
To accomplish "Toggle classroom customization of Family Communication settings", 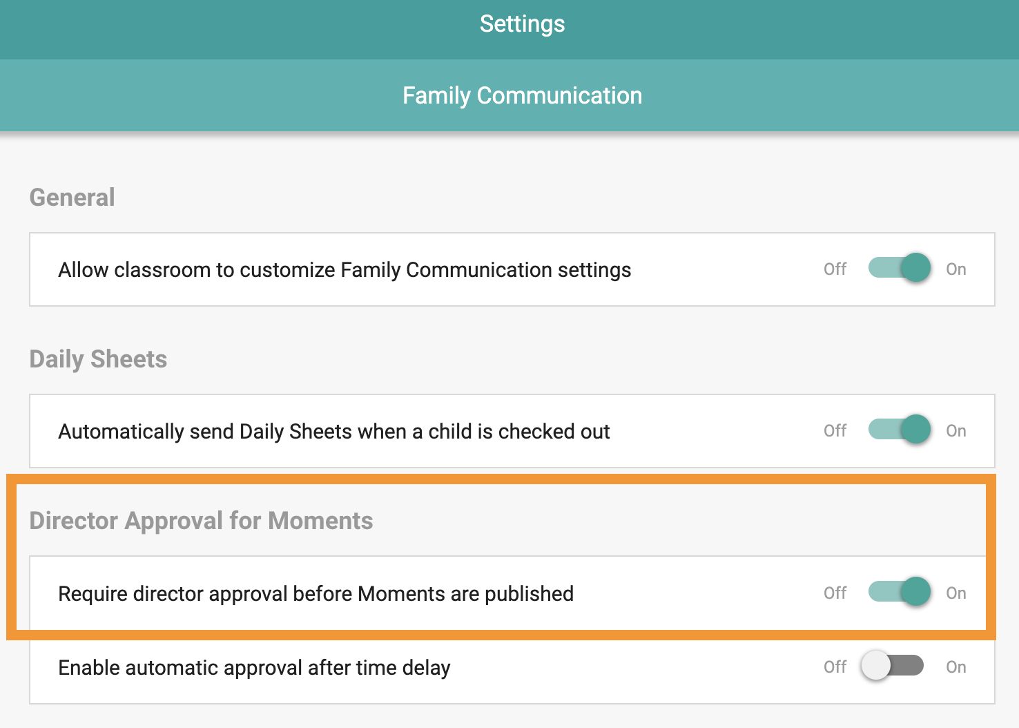I will pyautogui.click(x=899, y=268).
